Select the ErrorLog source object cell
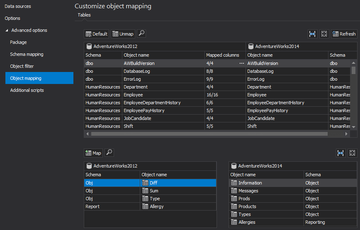The height and width of the screenshot is (230, 360). click(x=163, y=79)
